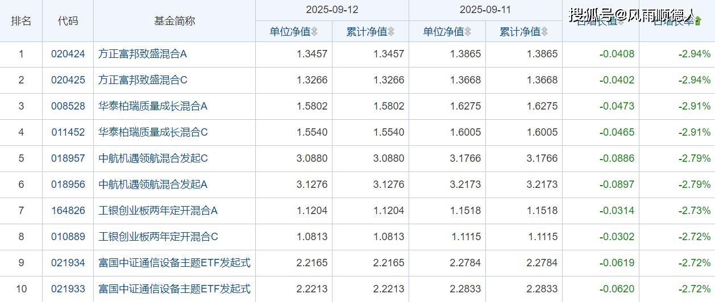715x302 pixels.
Task: Select 09-11 单位净值 1.3668 in row 2
Action: tap(465, 81)
